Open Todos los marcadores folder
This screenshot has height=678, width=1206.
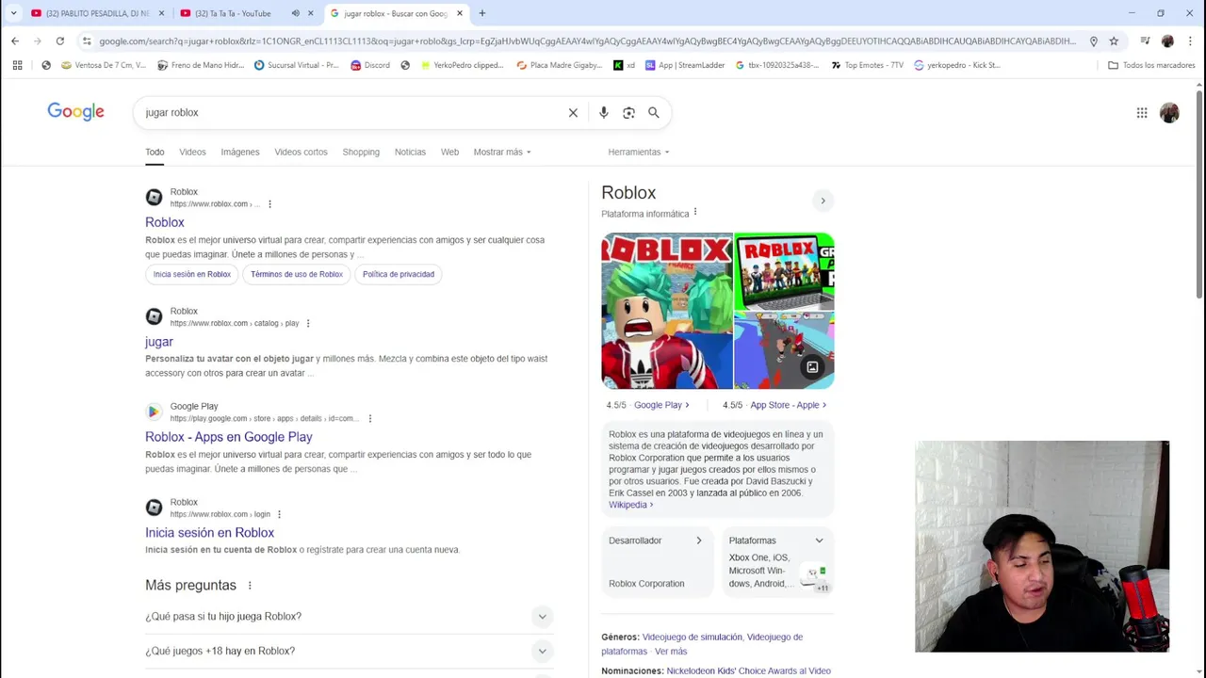[1150, 65]
